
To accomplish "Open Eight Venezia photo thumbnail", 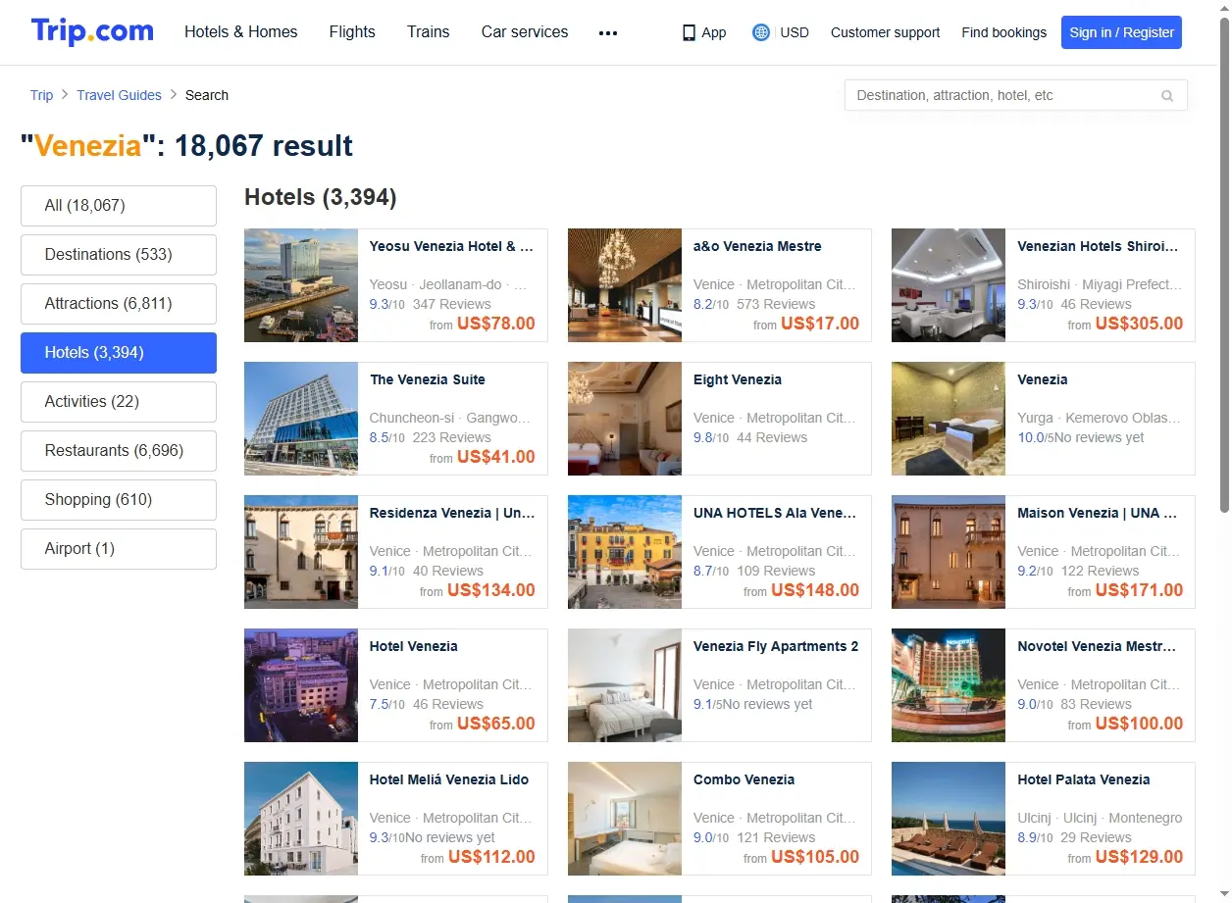I will click(x=625, y=419).
